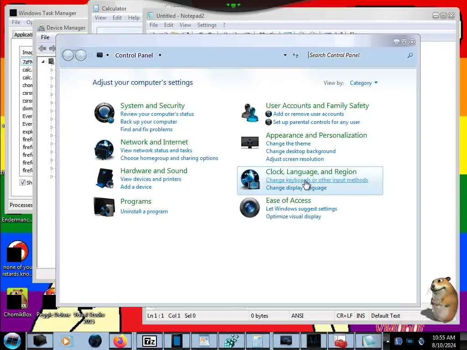Click the Control Panel back navigation button
The height and width of the screenshot is (350, 467).
click(68, 55)
